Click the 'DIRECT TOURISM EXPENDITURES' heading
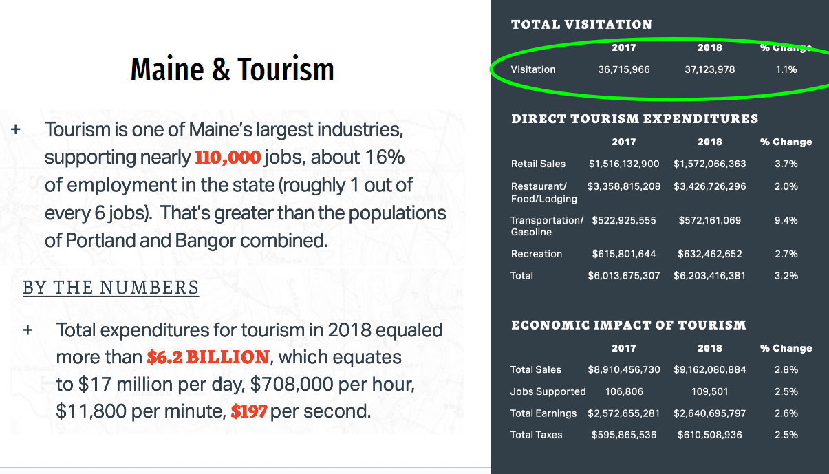This screenshot has width=829, height=474. click(x=634, y=119)
